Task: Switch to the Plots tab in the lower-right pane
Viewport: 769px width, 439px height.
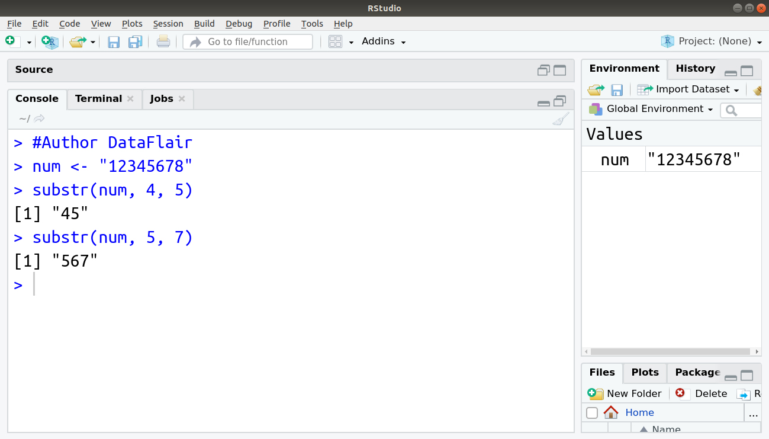Action: point(645,373)
